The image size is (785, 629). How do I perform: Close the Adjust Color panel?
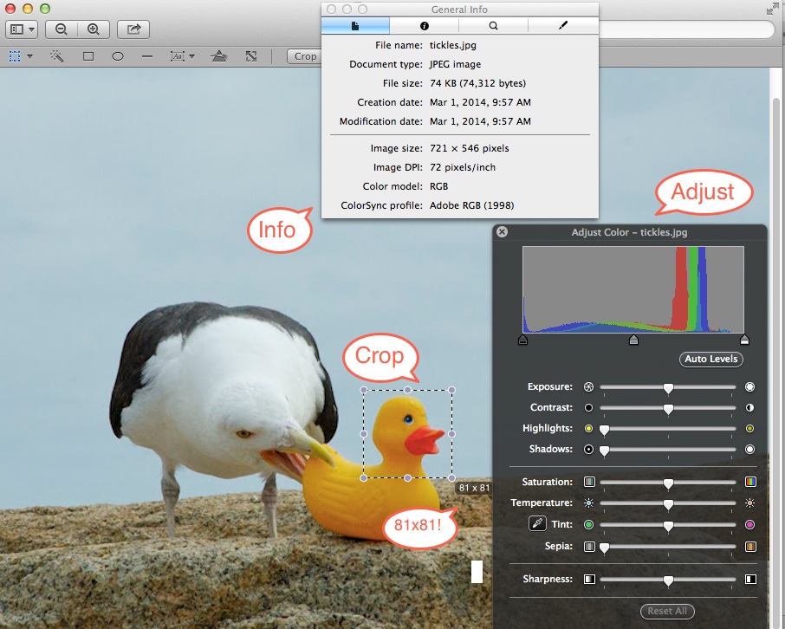click(503, 232)
